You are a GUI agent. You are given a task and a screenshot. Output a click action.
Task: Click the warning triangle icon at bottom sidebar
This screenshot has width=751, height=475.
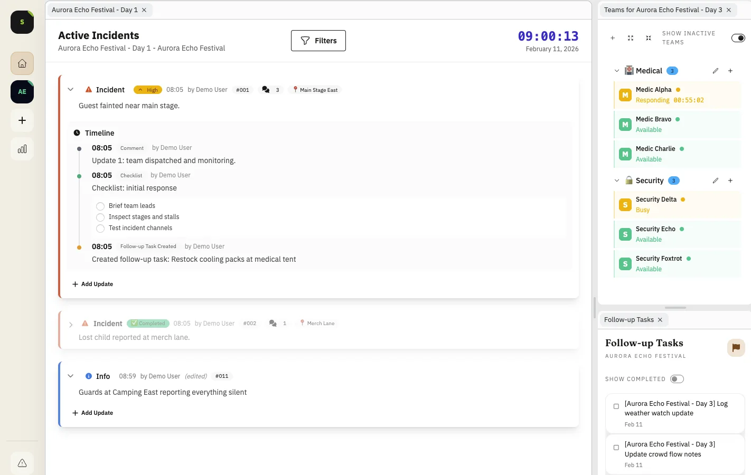[x=22, y=463]
